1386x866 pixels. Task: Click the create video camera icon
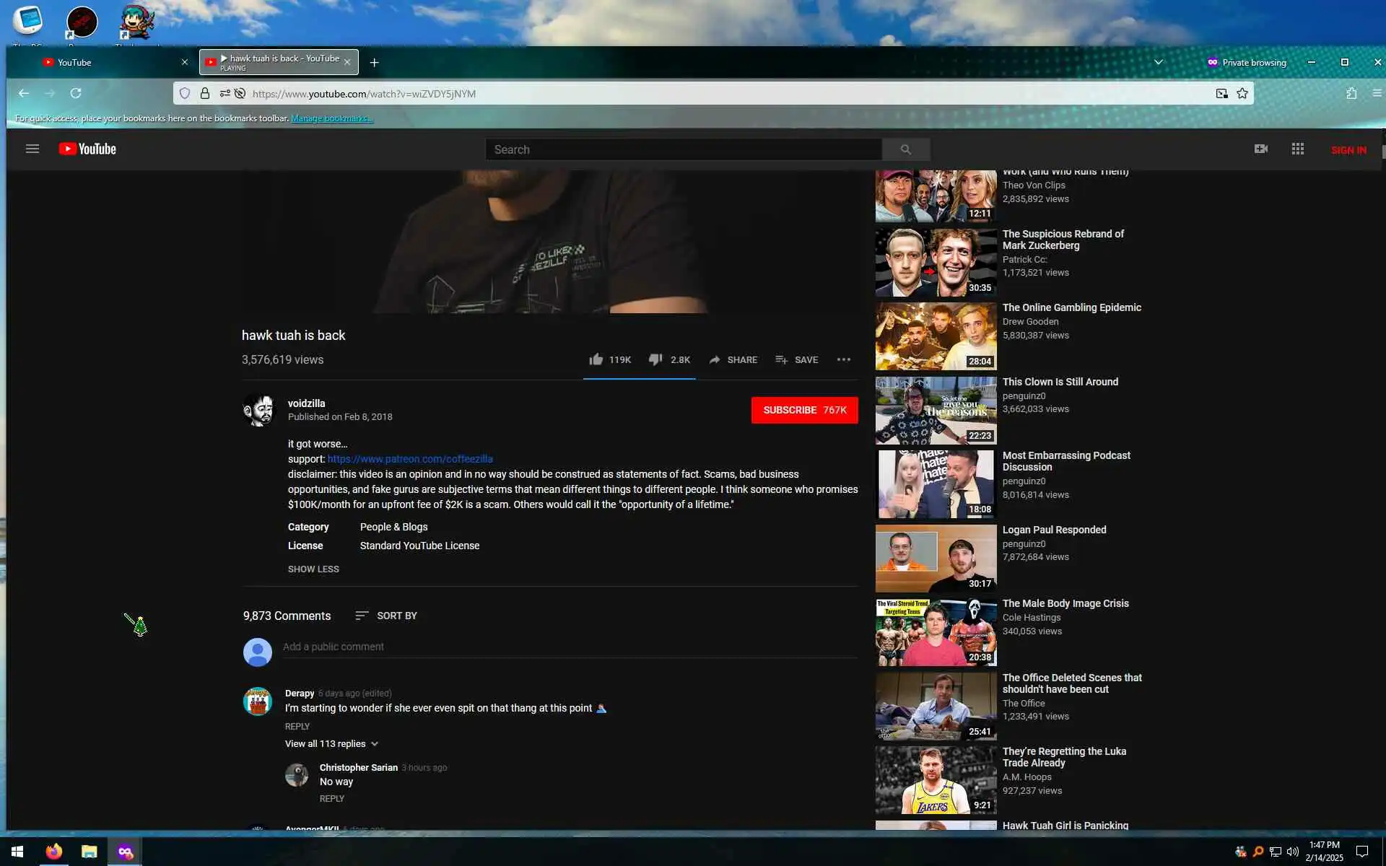tap(1260, 149)
